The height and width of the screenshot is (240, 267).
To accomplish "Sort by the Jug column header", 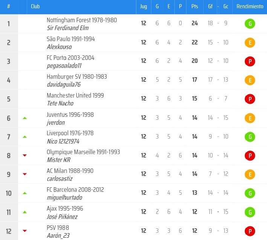I will pos(143,7).
